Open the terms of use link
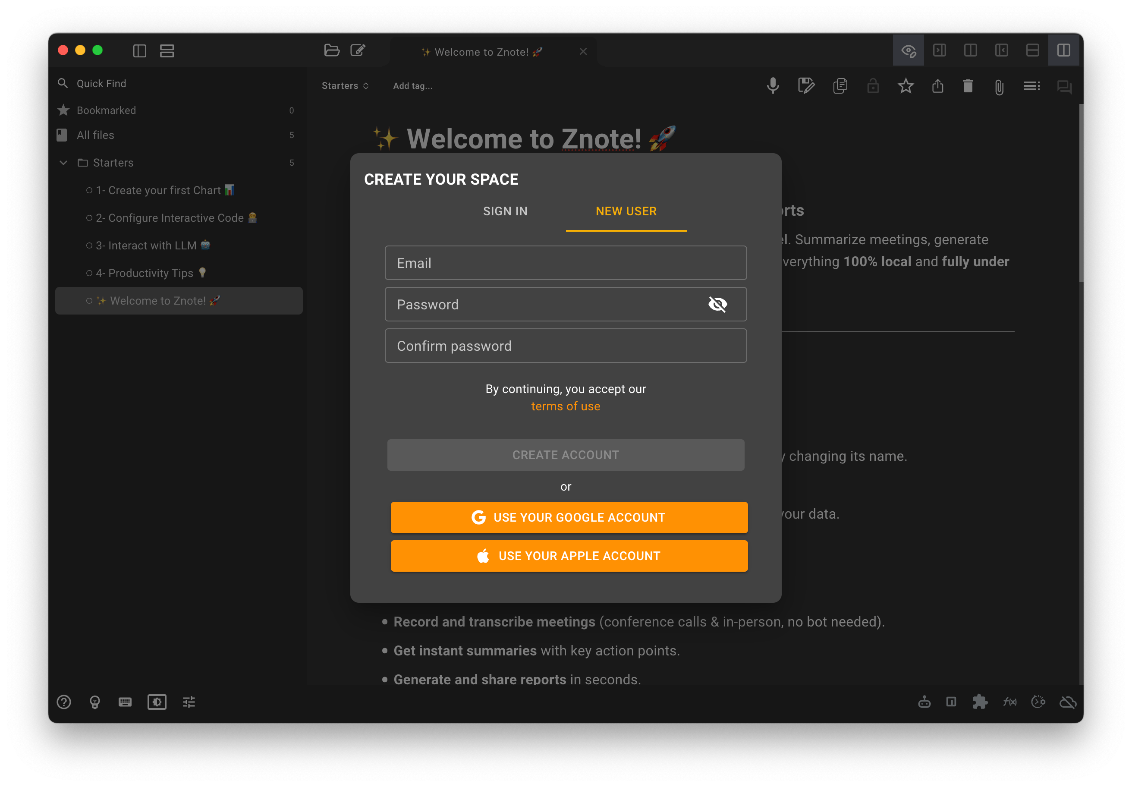 coord(566,406)
